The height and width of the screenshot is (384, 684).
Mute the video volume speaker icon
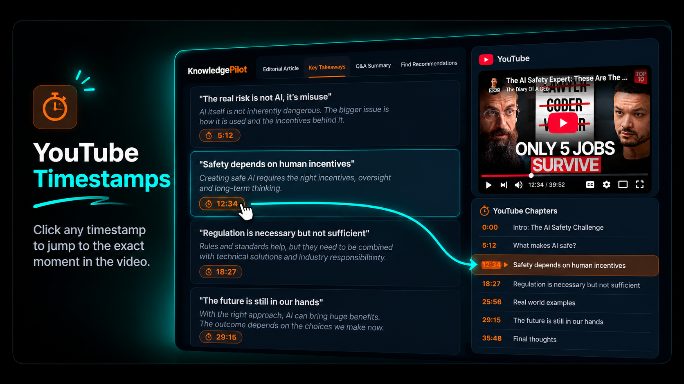click(519, 185)
